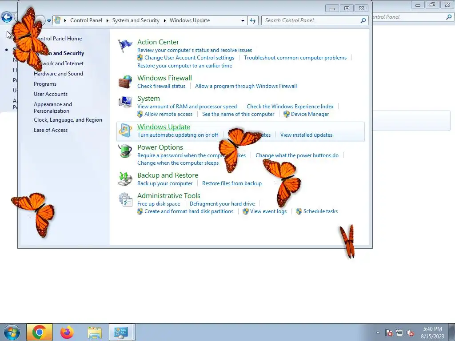This screenshot has height=341, width=455.
Task: Launch Google Chrome from taskbar
Action: [40, 332]
